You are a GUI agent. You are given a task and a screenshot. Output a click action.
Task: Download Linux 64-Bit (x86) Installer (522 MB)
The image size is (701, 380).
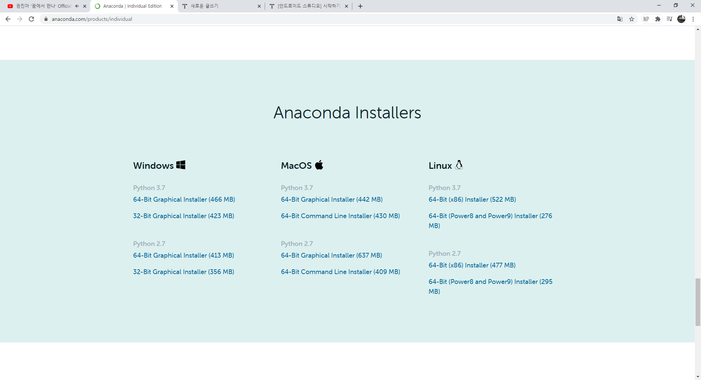point(472,199)
